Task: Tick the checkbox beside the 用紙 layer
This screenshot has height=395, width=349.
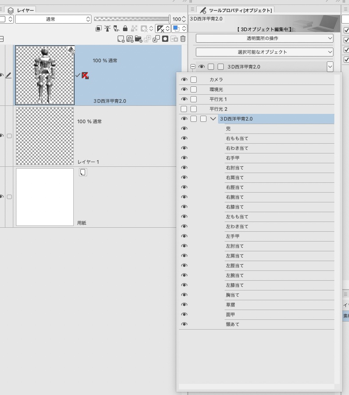Action: coord(9,197)
